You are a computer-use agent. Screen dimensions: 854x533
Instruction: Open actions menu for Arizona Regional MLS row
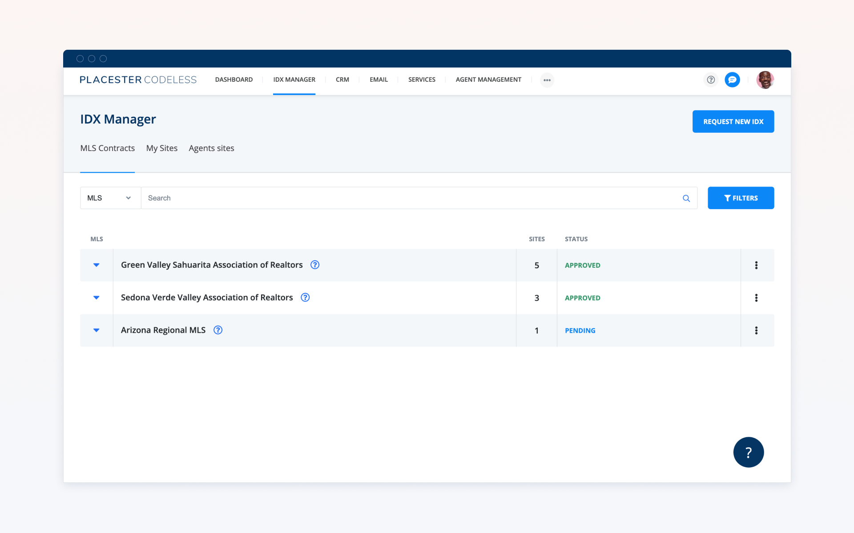[756, 330]
